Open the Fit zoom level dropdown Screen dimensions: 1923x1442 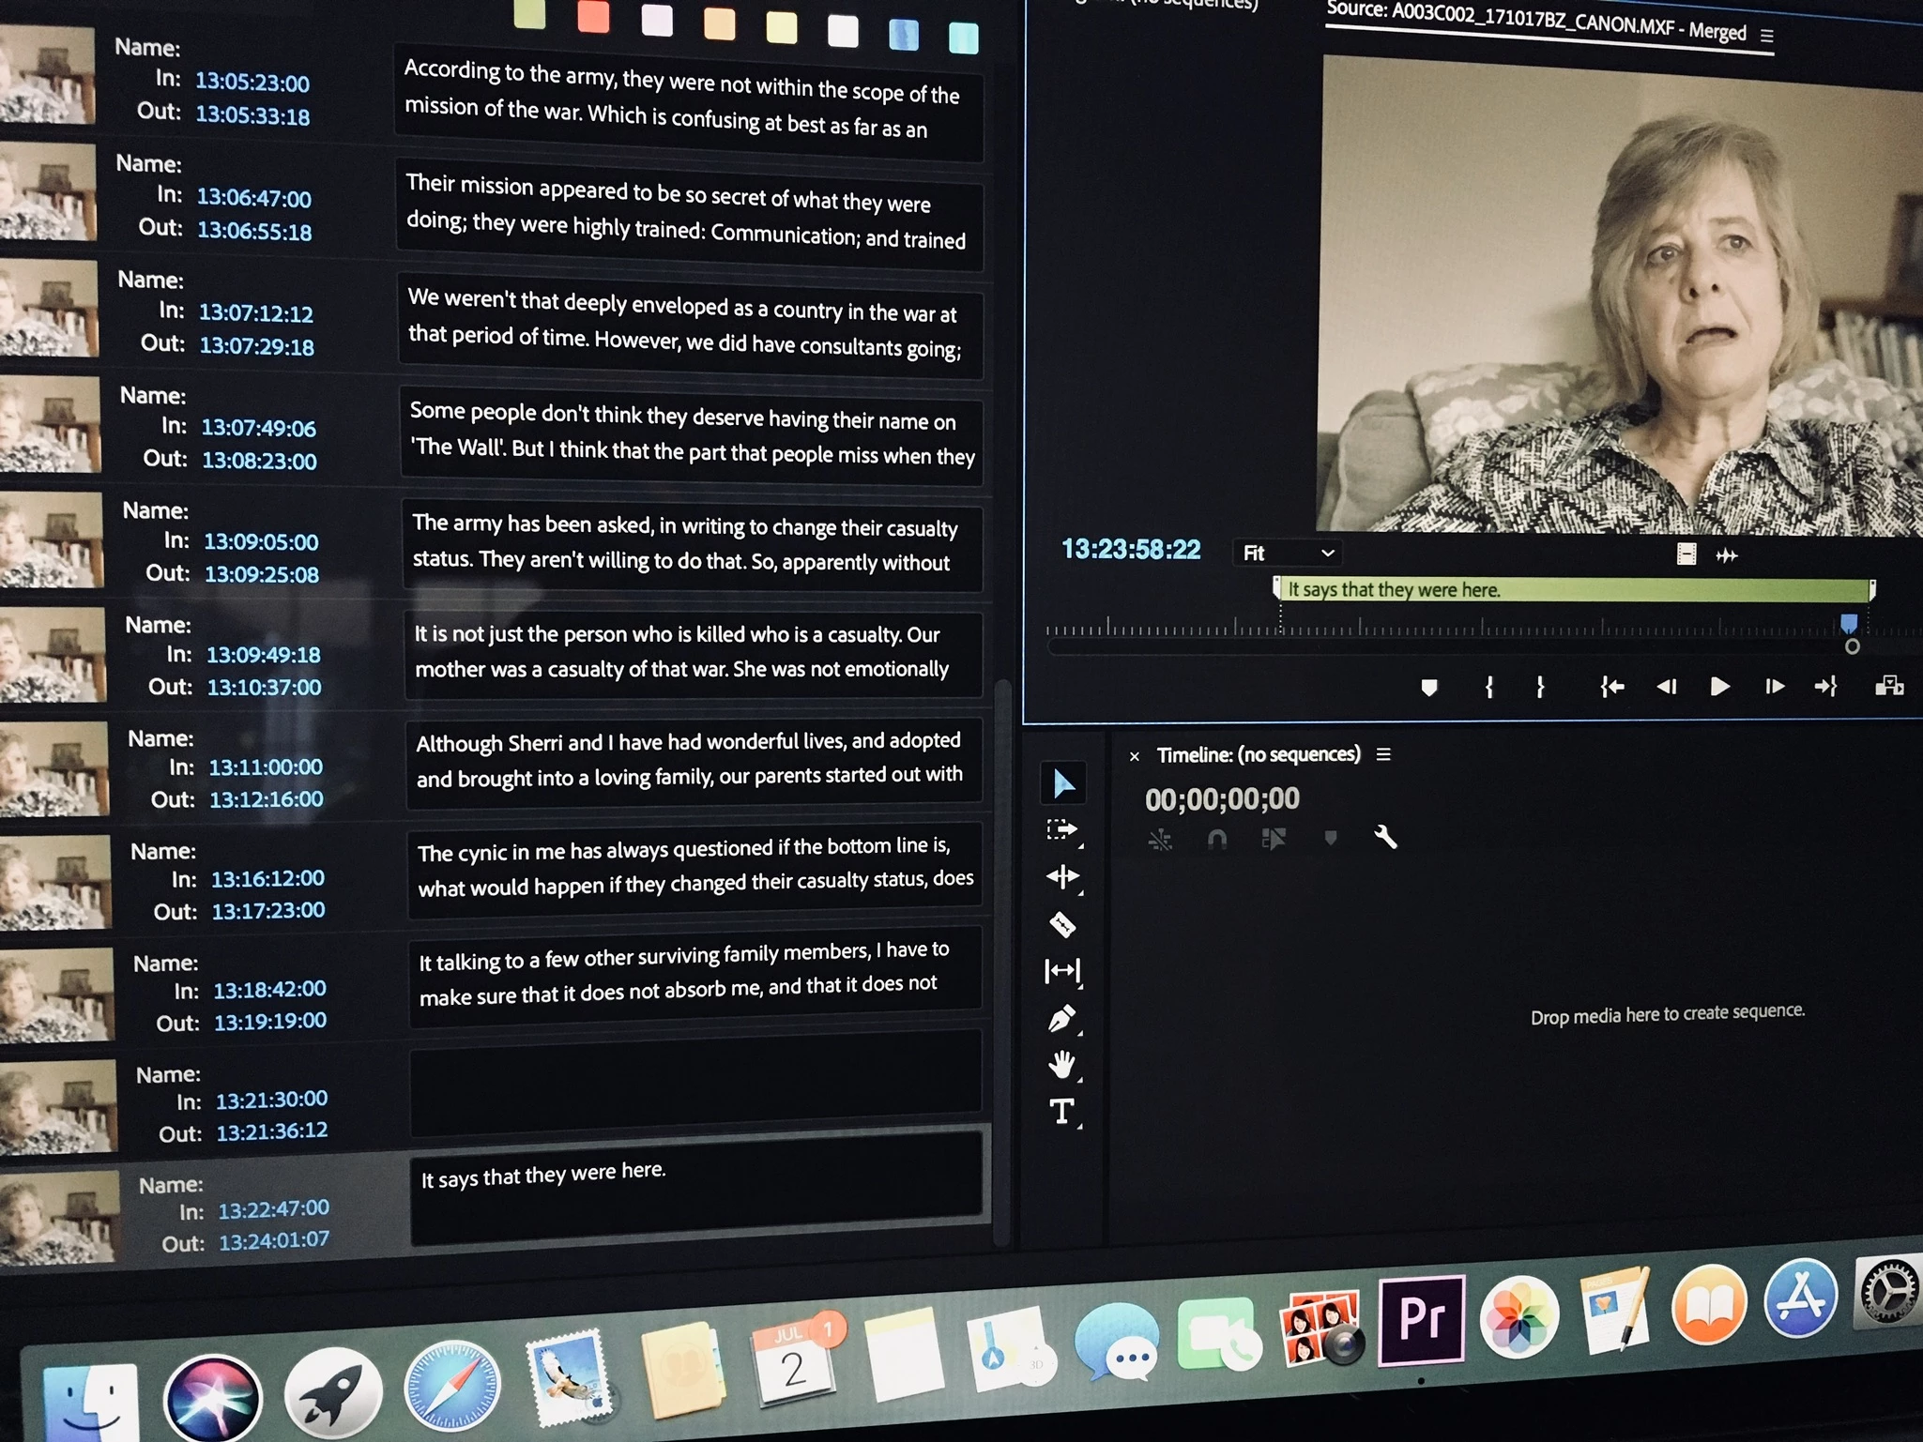[x=1287, y=554]
